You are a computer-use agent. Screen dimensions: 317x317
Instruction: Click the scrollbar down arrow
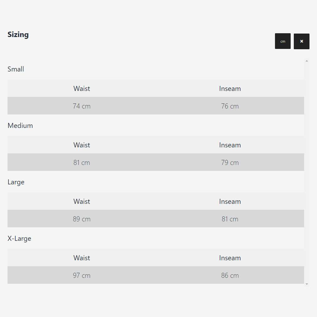point(307,284)
